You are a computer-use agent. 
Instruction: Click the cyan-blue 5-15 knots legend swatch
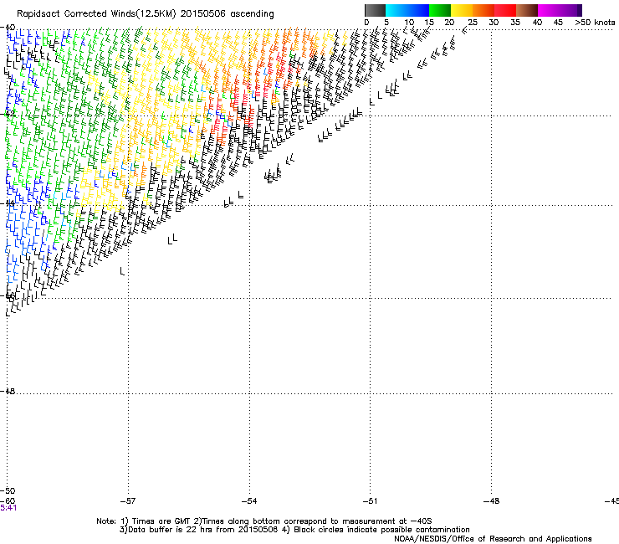(407, 10)
